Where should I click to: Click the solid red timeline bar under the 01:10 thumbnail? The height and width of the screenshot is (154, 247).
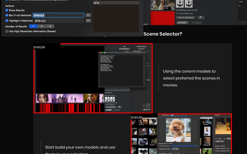click(x=162, y=18)
